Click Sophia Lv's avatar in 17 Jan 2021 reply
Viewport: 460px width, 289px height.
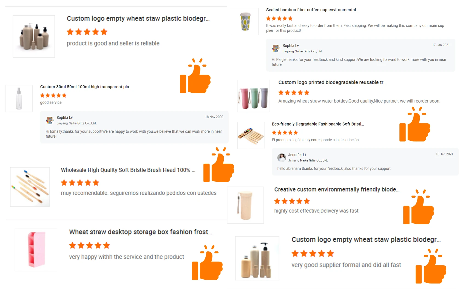pyautogui.click(x=276, y=48)
